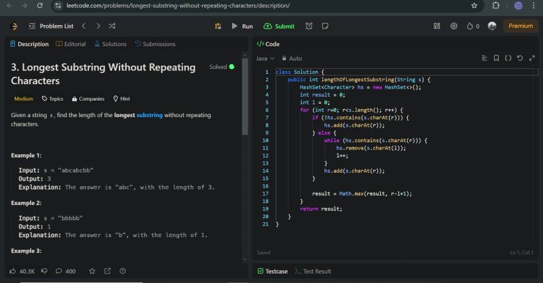The image size is (543, 283).
Task: Click the editor bookmark icon
Action: pos(496,58)
